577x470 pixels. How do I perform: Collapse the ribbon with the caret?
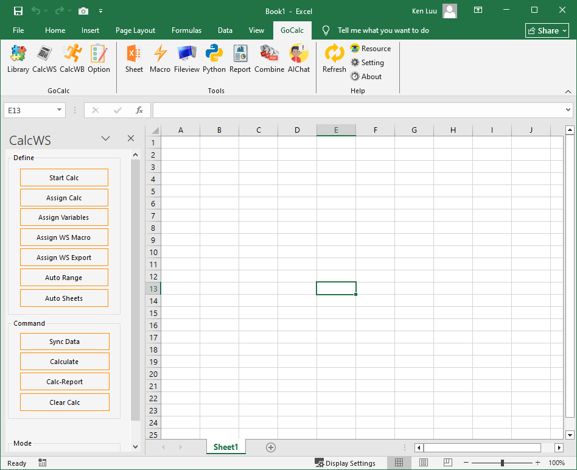point(568,91)
